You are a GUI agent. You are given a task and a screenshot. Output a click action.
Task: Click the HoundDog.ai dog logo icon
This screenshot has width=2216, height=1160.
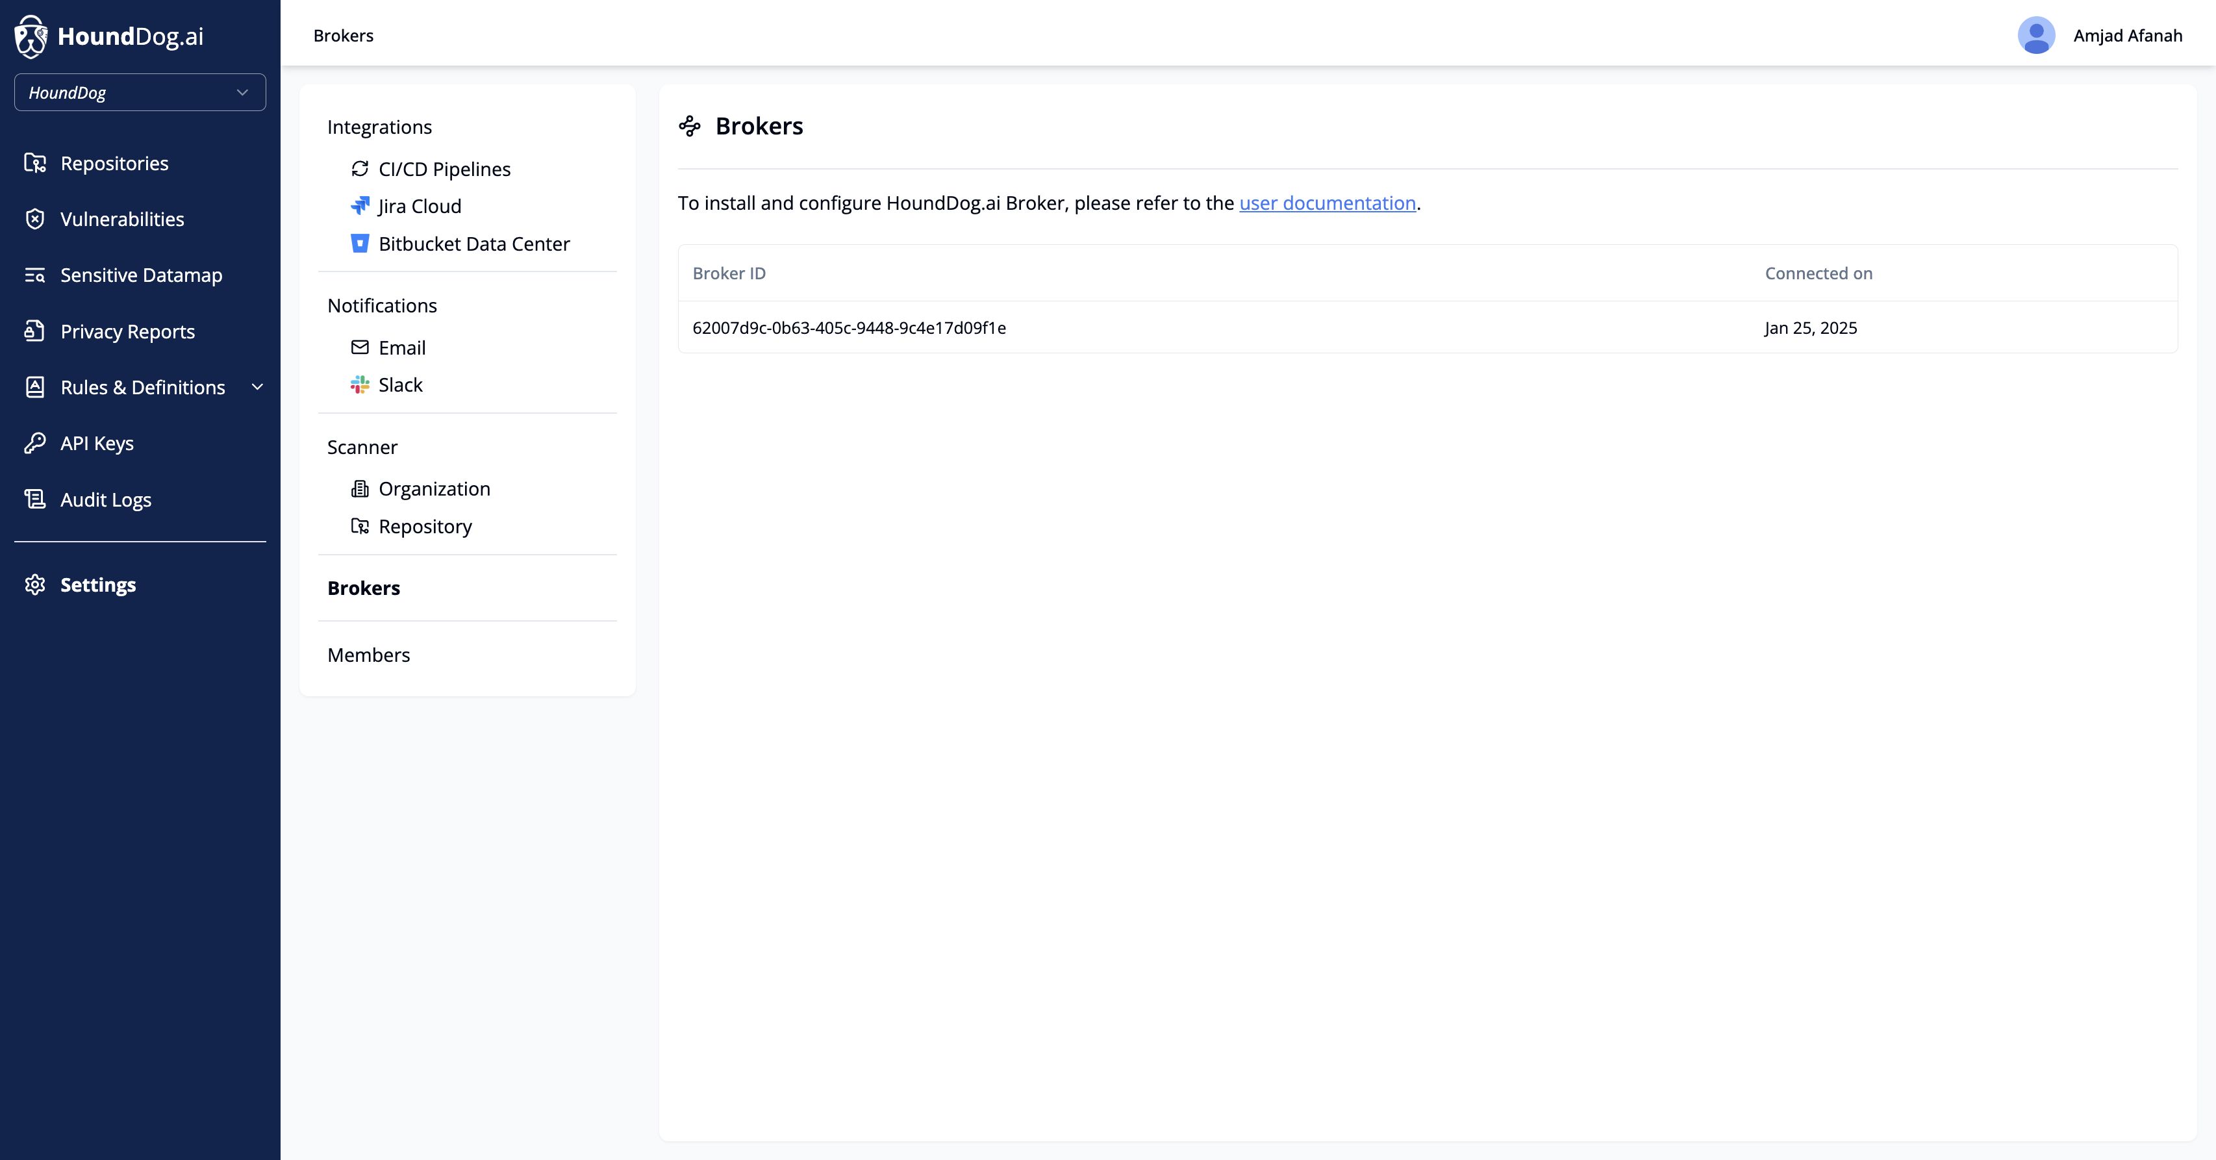click(x=31, y=36)
